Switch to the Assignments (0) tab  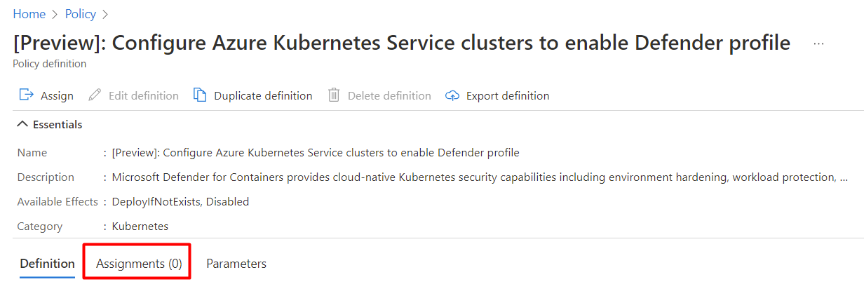139,264
